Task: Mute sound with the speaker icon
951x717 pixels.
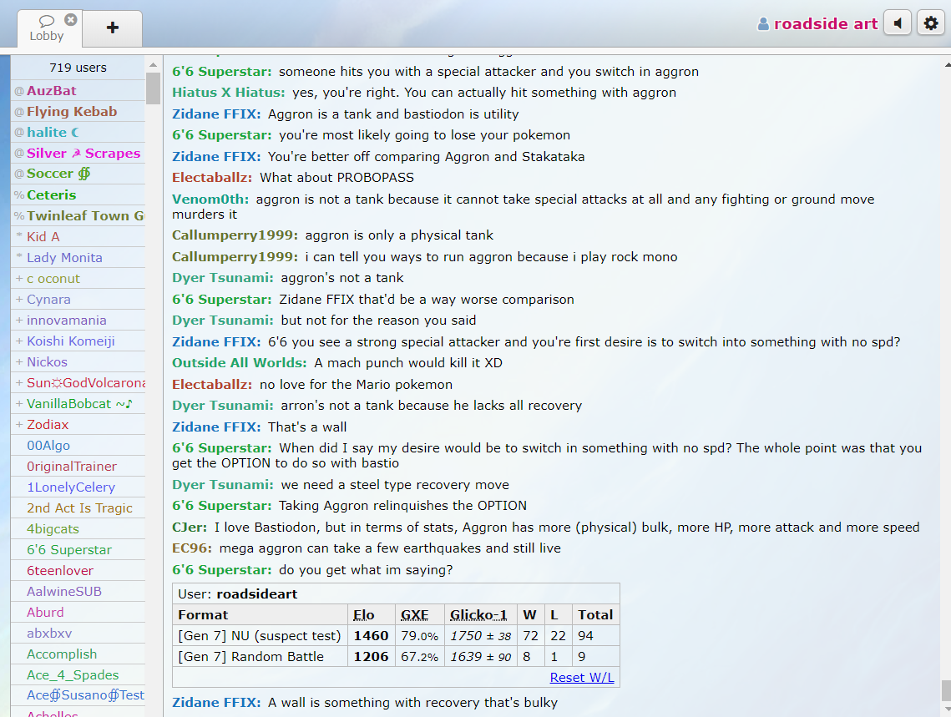Action: point(898,23)
